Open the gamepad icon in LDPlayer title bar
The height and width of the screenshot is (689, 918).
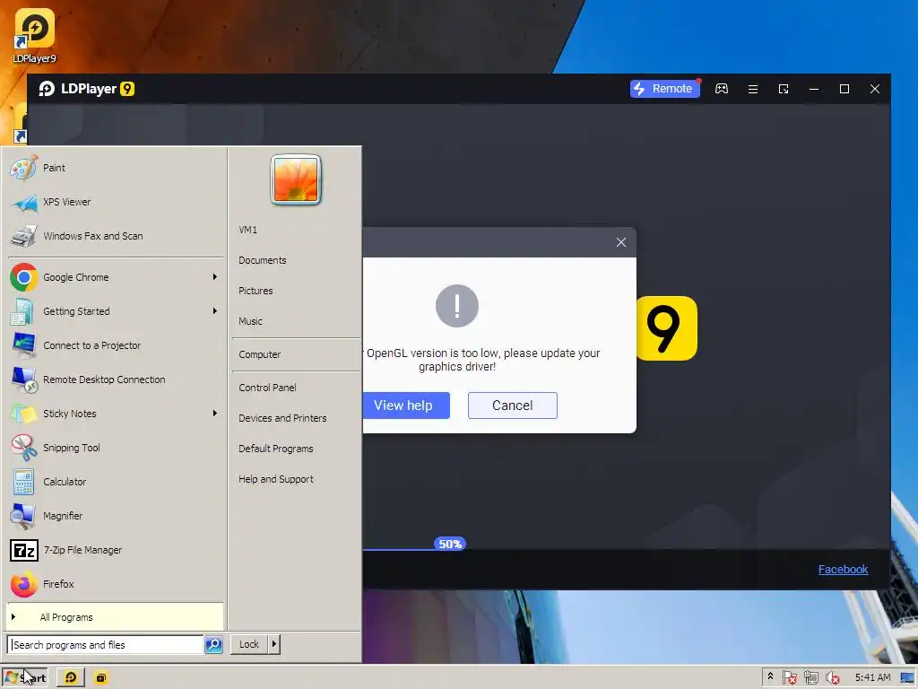[x=722, y=89]
